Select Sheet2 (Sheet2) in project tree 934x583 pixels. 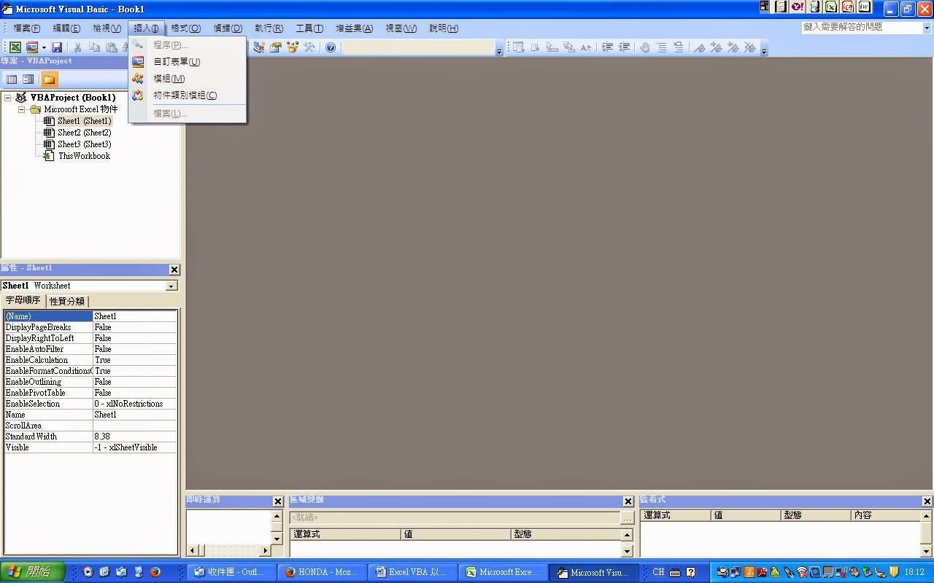coord(84,133)
